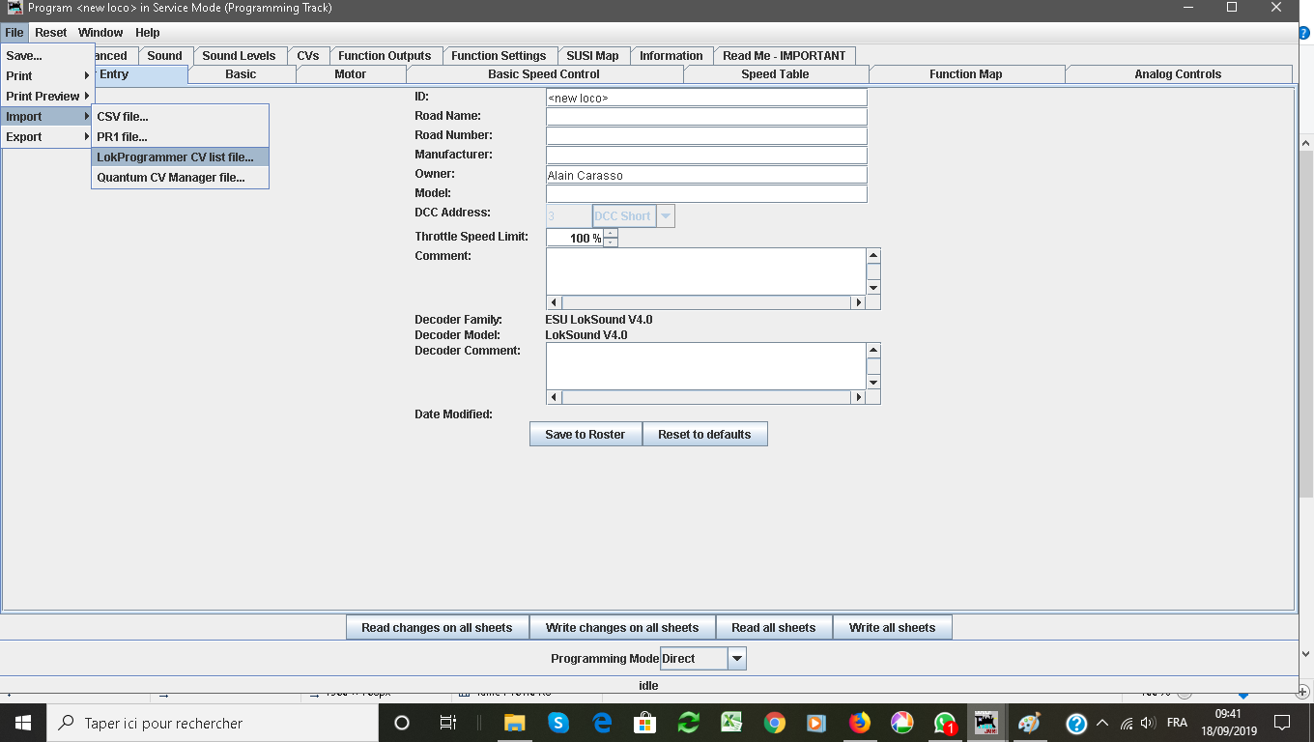Click the Write all sheets button
The height and width of the screenshot is (742, 1314).
892,627
